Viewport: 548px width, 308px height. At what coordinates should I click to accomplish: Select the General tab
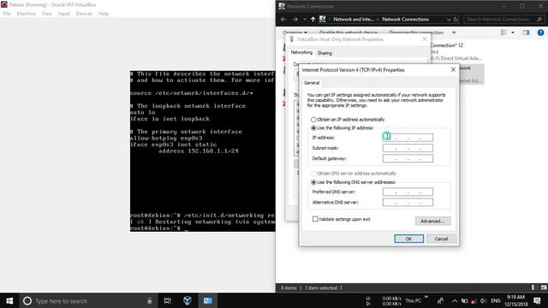(x=312, y=83)
